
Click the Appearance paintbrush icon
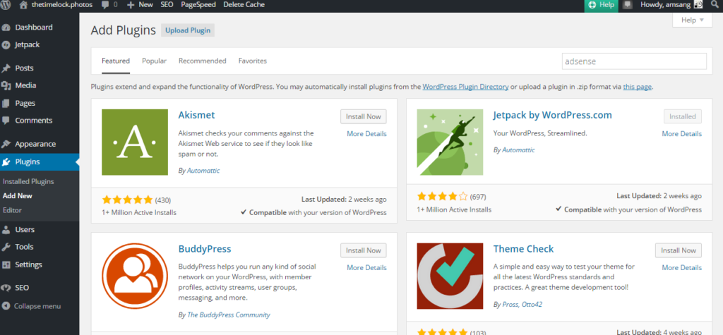click(x=6, y=144)
